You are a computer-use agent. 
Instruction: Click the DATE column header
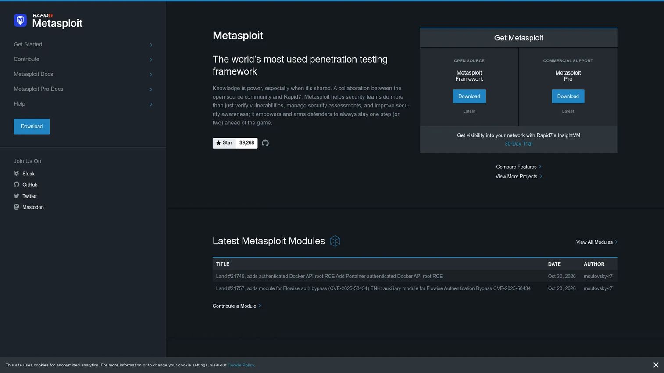[x=554, y=264]
